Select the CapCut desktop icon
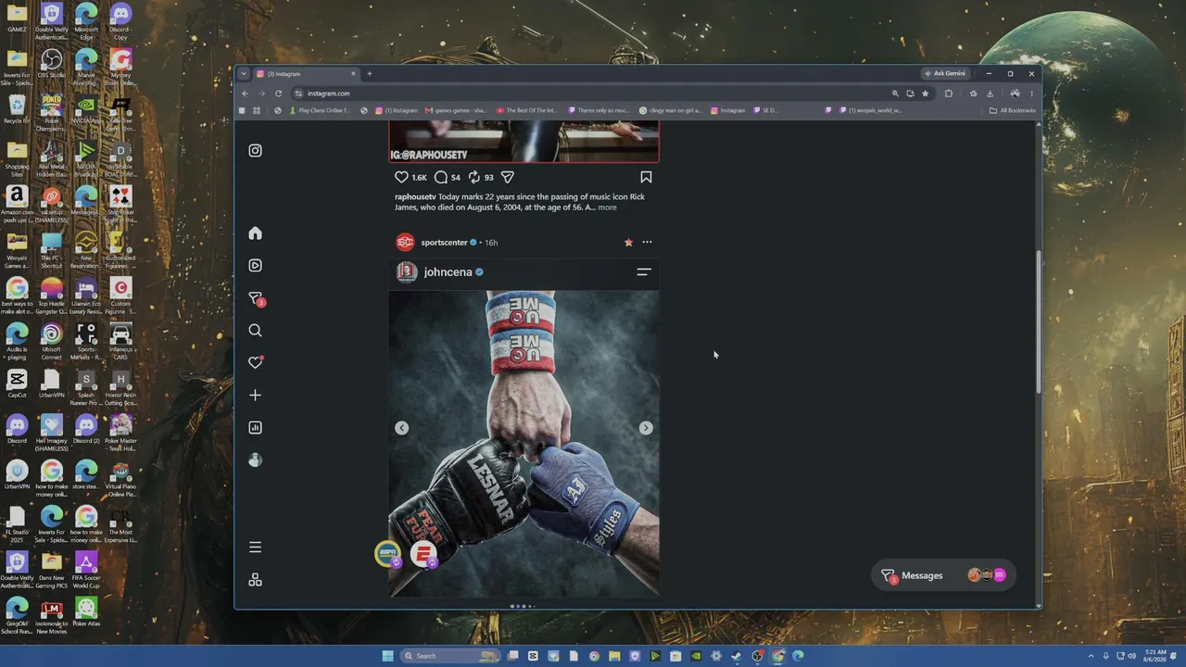 (x=17, y=384)
